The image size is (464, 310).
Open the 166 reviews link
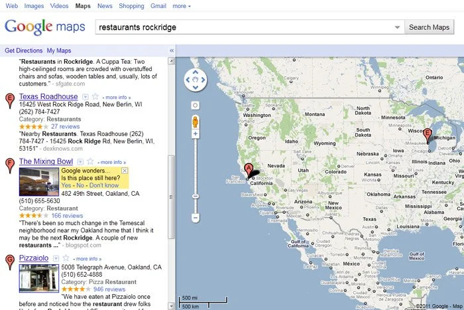pos(67,216)
